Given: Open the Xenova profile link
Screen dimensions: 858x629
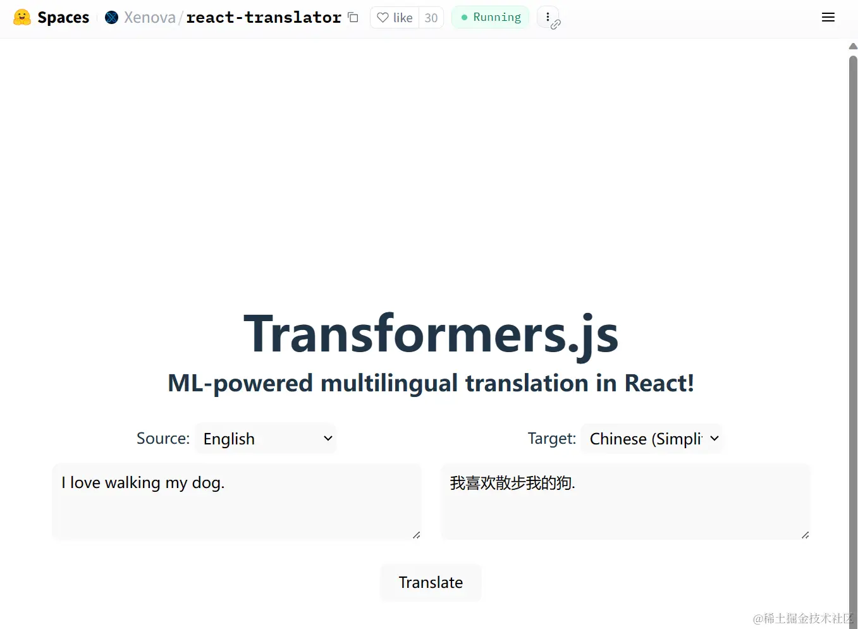Looking at the screenshot, I should tap(149, 18).
